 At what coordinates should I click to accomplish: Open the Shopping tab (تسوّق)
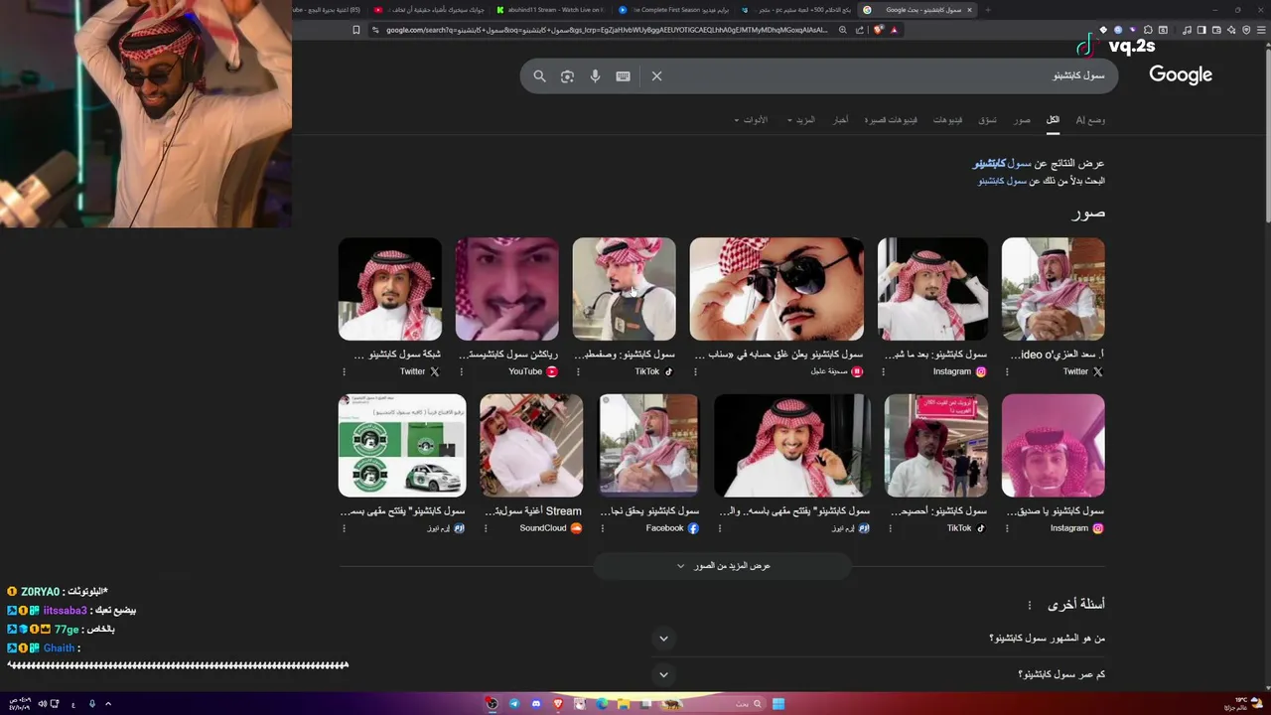(x=988, y=120)
